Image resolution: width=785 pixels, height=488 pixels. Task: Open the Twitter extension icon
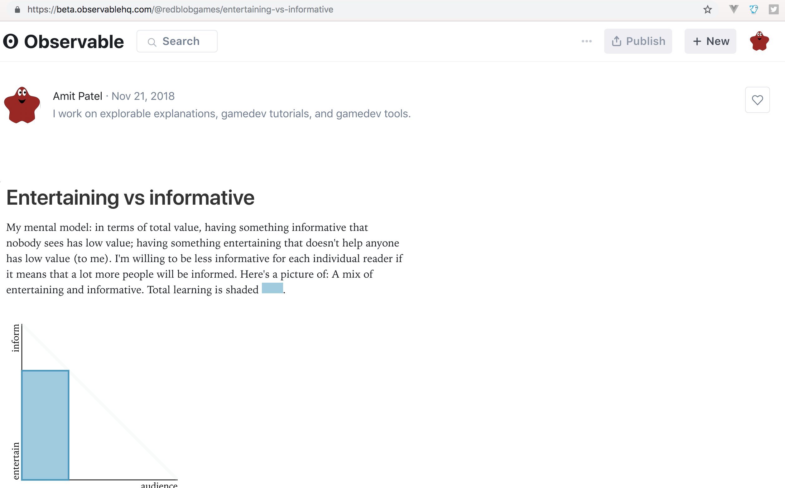click(x=773, y=9)
